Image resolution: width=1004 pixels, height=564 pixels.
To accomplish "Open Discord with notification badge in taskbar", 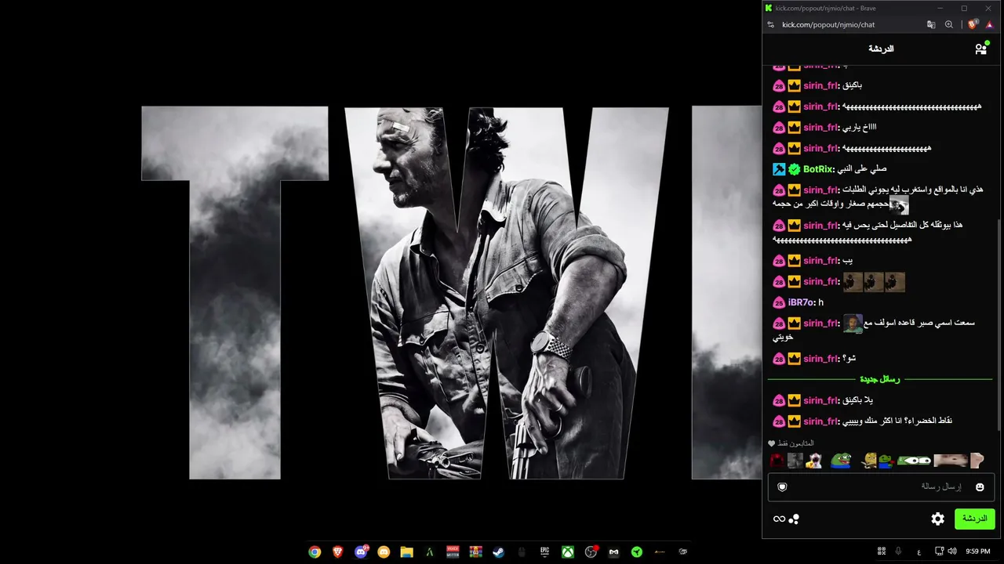I will (x=361, y=551).
